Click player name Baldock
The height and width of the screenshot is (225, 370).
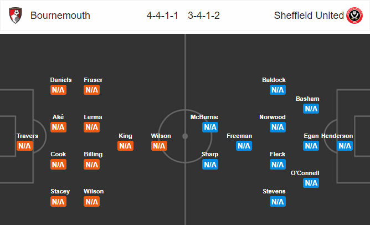click(274, 80)
